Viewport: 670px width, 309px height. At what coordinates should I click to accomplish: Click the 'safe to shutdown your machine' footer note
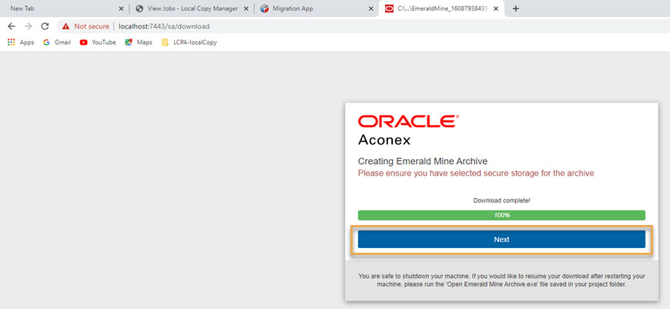point(501,280)
